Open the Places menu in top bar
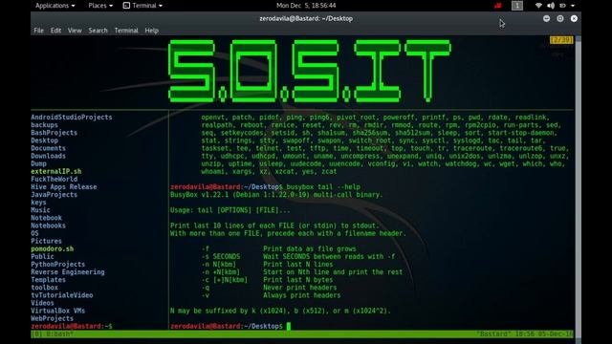Image resolution: width=612 pixels, height=344 pixels. [x=100, y=6]
